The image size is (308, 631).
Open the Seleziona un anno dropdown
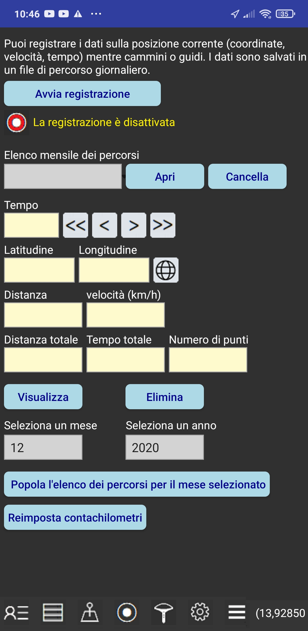pyautogui.click(x=165, y=447)
